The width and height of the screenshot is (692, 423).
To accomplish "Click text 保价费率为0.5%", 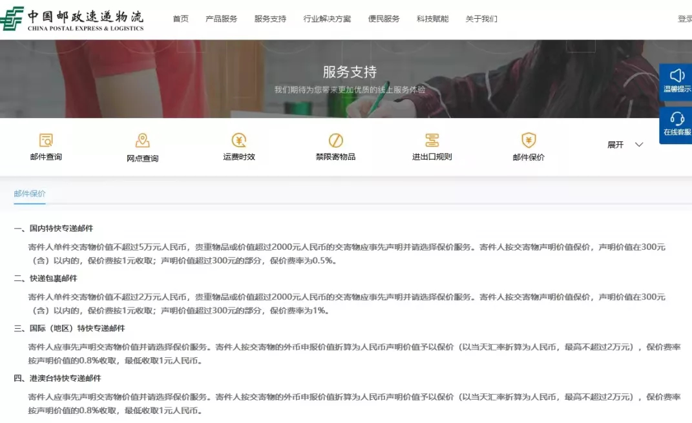I will coord(301,261).
